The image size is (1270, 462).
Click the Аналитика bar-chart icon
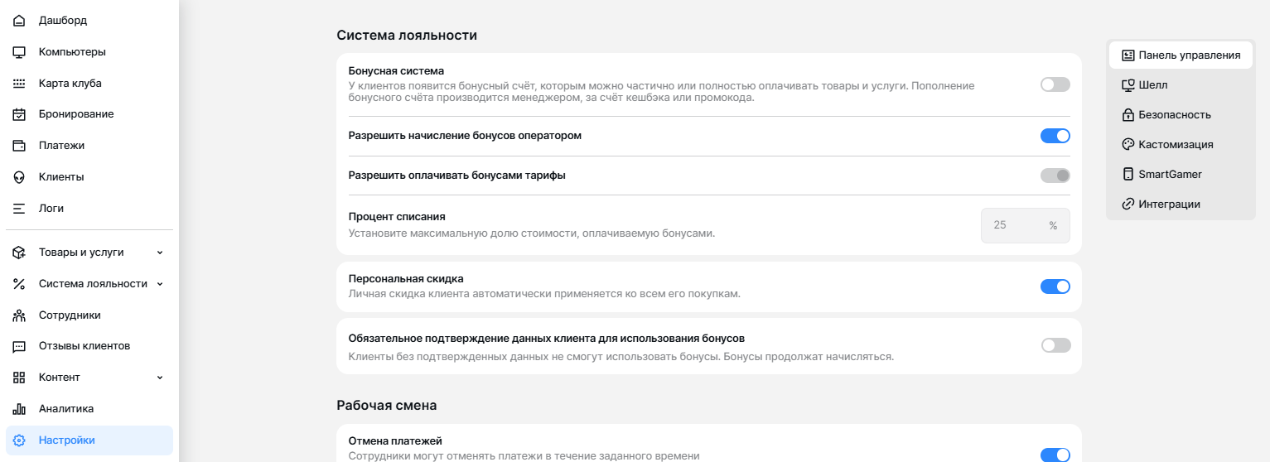(20, 409)
